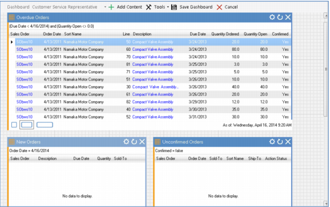Open Compact Valve Assembly link on line 71

click(153, 72)
